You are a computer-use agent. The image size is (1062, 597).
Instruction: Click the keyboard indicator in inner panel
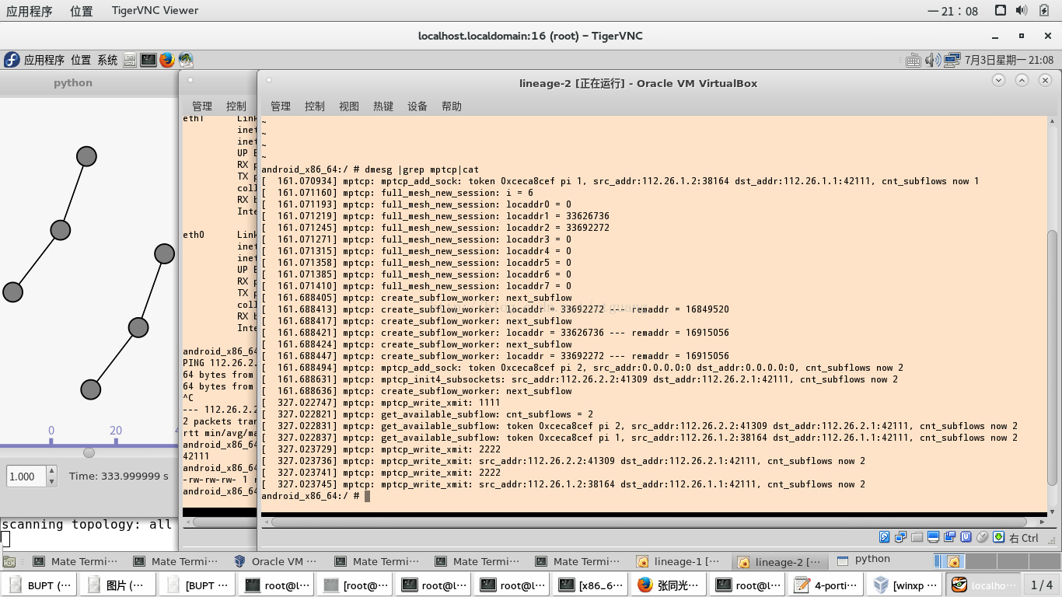pyautogui.click(x=914, y=60)
